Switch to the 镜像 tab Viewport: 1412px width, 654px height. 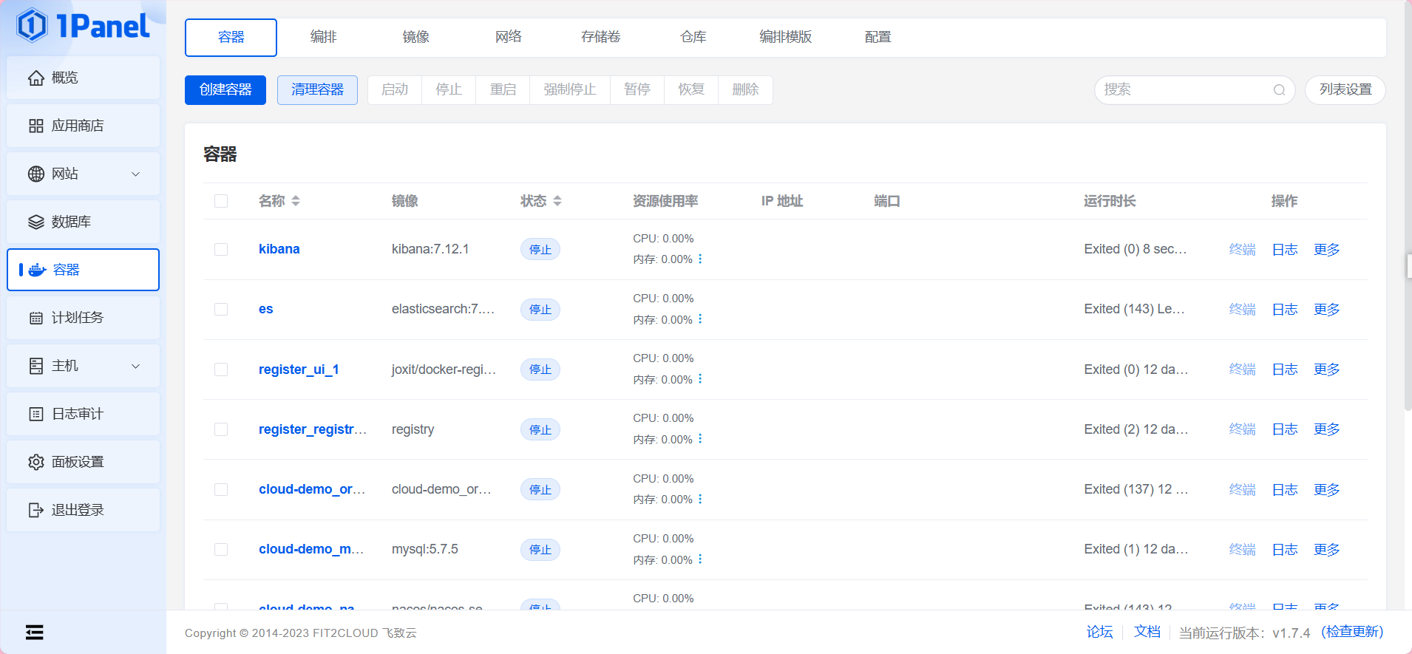point(415,37)
